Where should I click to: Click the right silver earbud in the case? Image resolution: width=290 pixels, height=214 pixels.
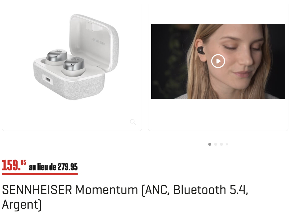click(x=74, y=66)
